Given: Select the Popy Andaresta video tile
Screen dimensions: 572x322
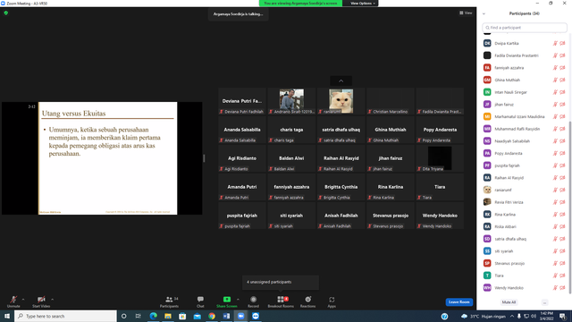Looking at the screenshot, I should 440,130.
